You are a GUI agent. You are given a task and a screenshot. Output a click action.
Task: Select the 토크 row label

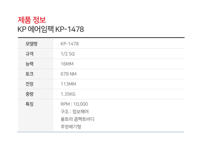point(30,74)
